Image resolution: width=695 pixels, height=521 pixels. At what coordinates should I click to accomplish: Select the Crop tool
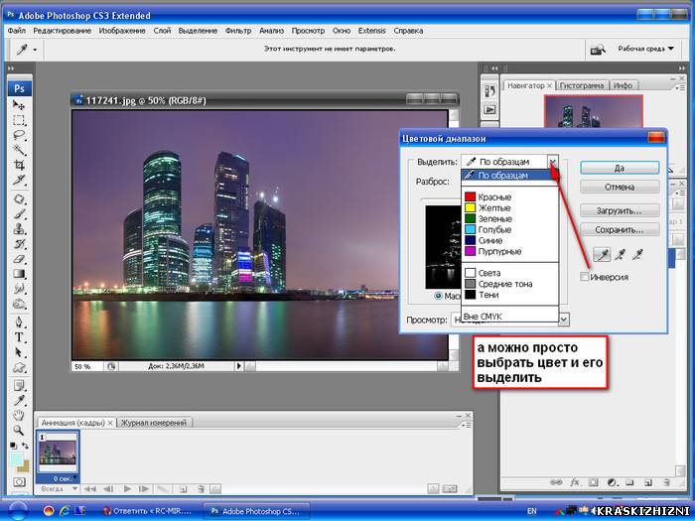coord(19,166)
